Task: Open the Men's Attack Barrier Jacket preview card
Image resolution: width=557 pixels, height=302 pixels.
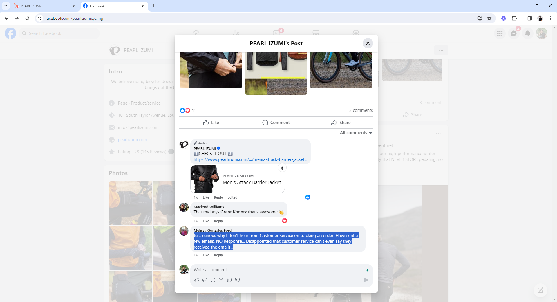Action: point(238,179)
